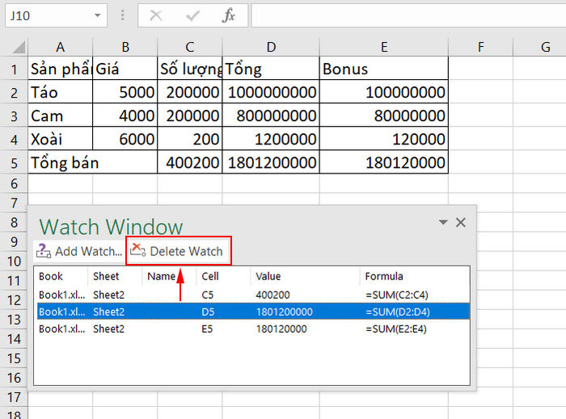Viewport: 566px width, 419px height.
Task: Click value 180120000 in watch list
Action: click(281, 329)
